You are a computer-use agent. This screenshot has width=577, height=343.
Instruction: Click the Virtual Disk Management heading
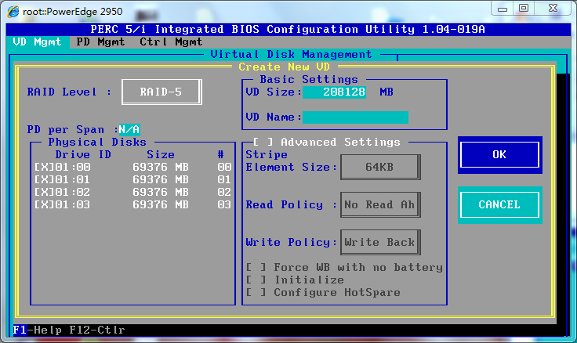pos(291,54)
